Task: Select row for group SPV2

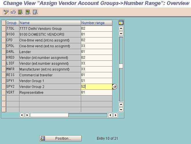Action: pos(4,87)
